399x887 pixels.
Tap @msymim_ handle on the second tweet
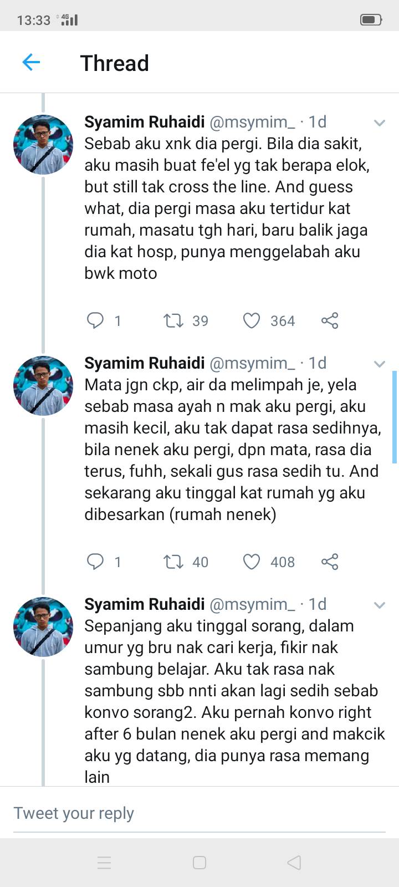(x=252, y=363)
